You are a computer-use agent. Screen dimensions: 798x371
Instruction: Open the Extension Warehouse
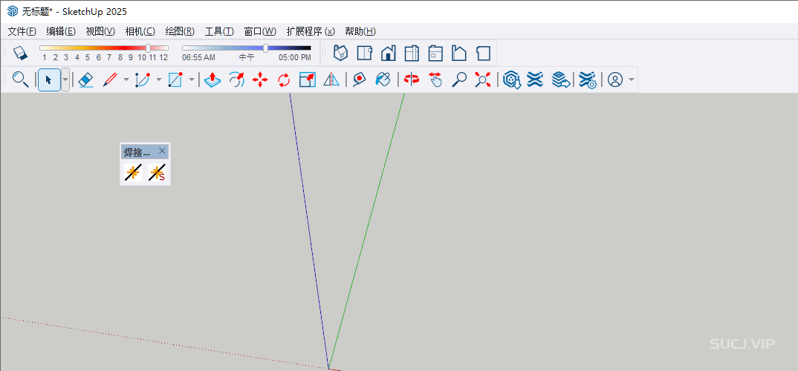(x=535, y=80)
